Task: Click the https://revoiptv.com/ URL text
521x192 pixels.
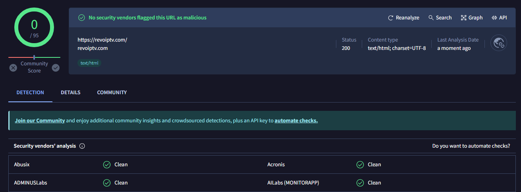Action: [102, 40]
